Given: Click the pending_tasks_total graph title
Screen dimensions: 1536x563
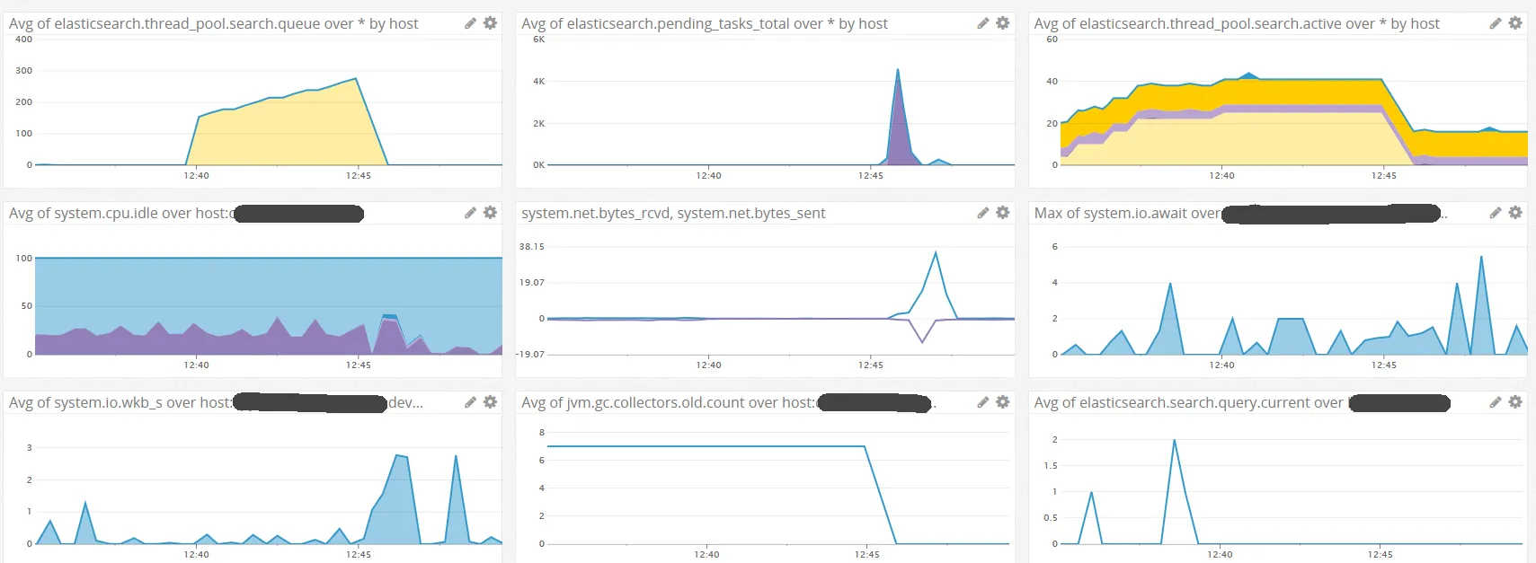Looking at the screenshot, I should [704, 23].
